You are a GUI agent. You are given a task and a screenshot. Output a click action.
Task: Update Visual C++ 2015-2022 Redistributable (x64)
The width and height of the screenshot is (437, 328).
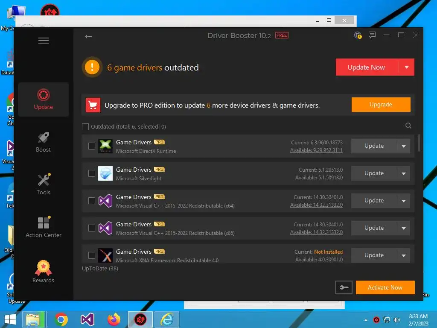(x=374, y=201)
